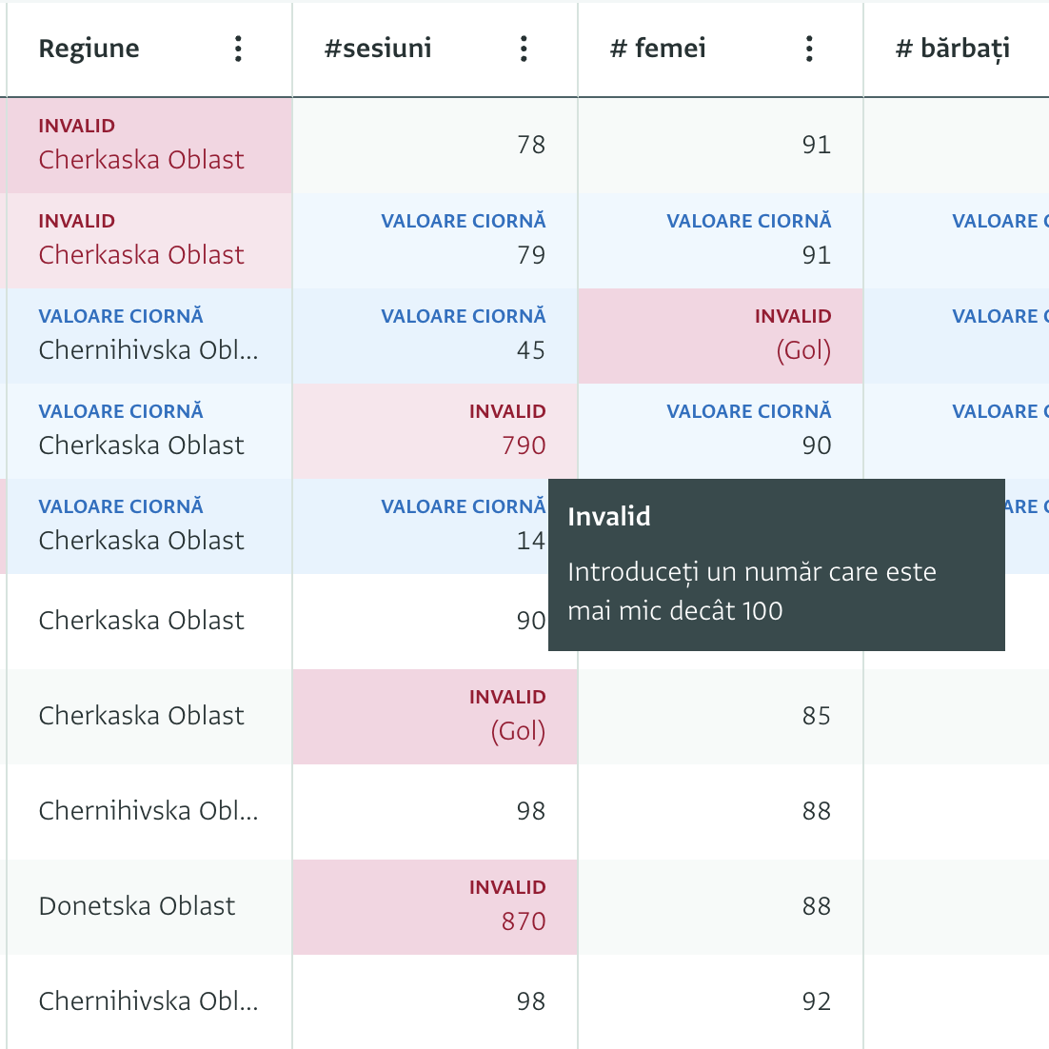Click the draft Chernihivska Oblast region cell
1049x1049 pixels.
pos(149,336)
